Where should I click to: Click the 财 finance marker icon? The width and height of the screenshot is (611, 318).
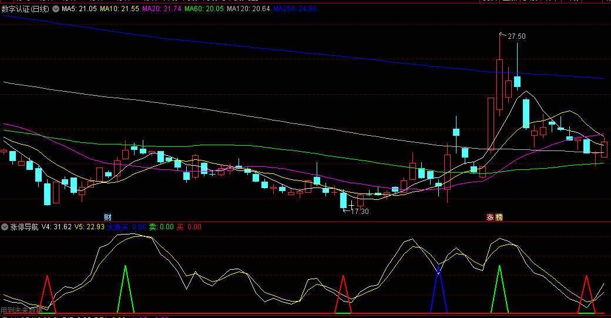pos(108,217)
